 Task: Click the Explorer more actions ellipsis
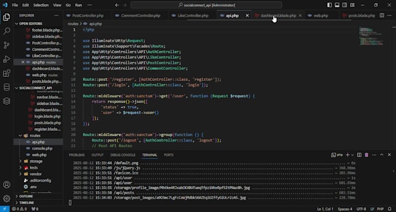[56, 15]
